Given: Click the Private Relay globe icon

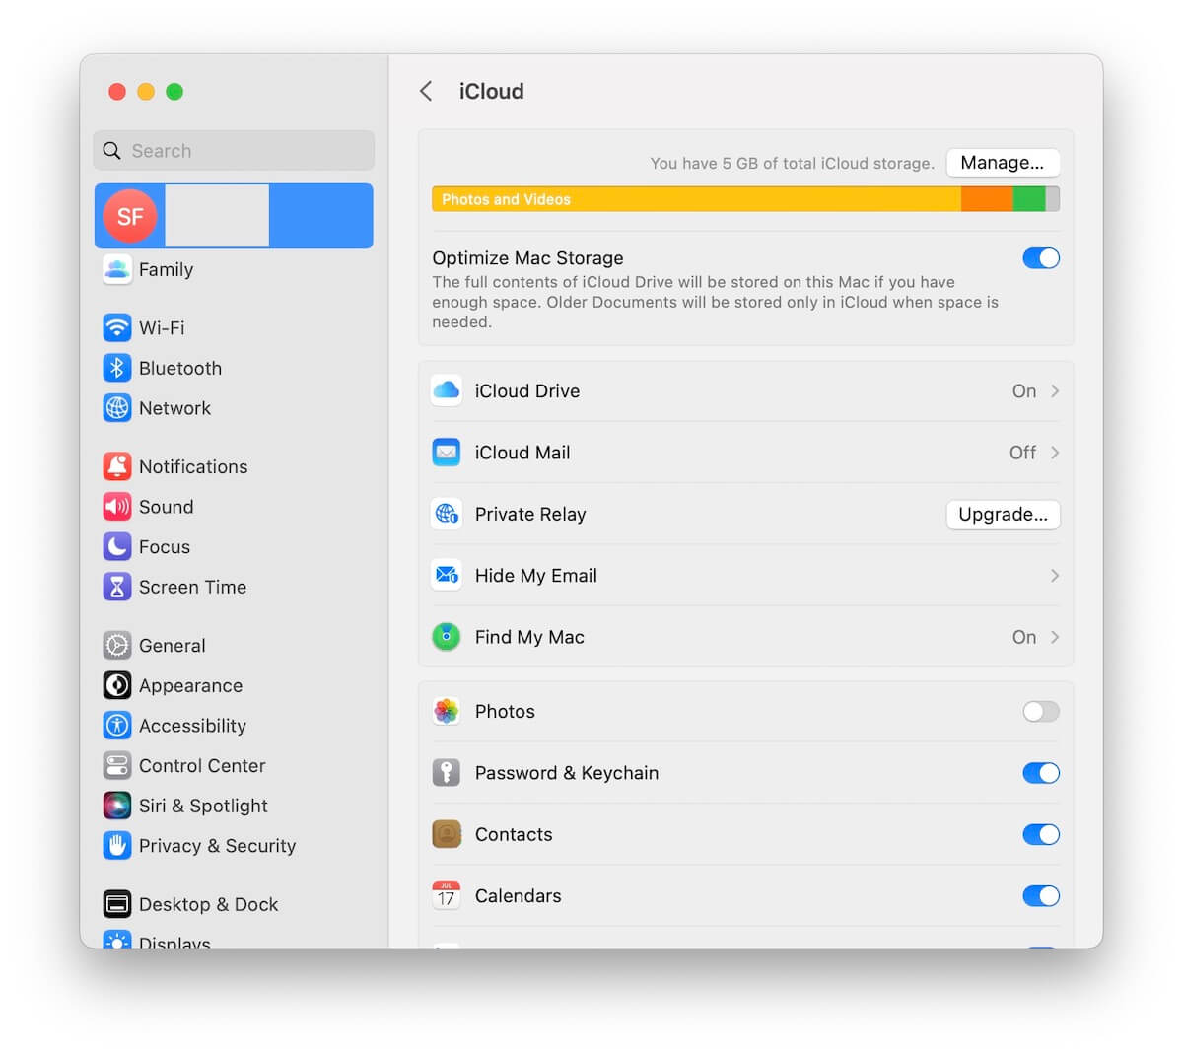Looking at the screenshot, I should pos(447,514).
